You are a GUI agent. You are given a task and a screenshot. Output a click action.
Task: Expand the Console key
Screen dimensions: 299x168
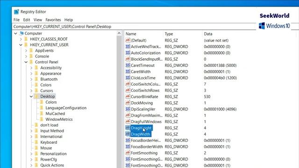tap(26, 56)
